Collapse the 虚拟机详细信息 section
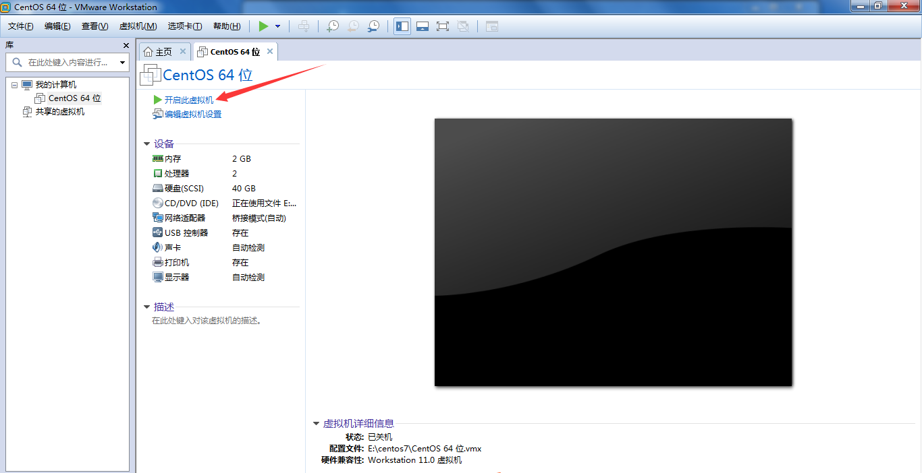This screenshot has height=473, width=922. coord(316,423)
